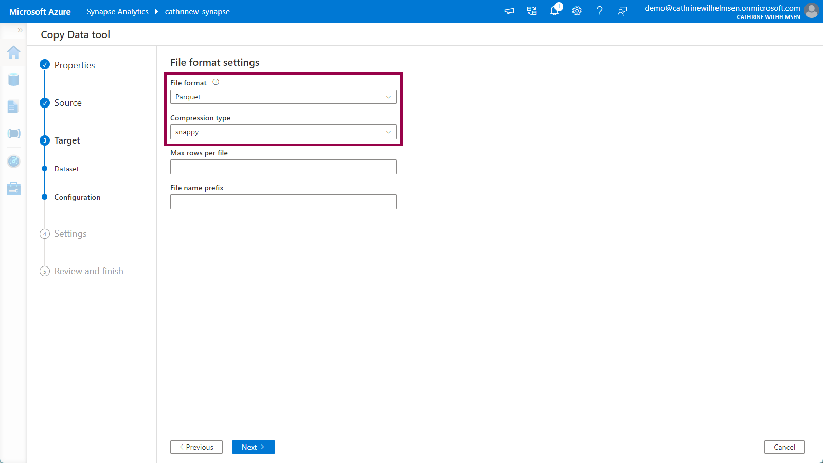Viewport: 823px width, 463px height.
Task: Open the Home hub icon in sidebar
Action: click(x=14, y=52)
